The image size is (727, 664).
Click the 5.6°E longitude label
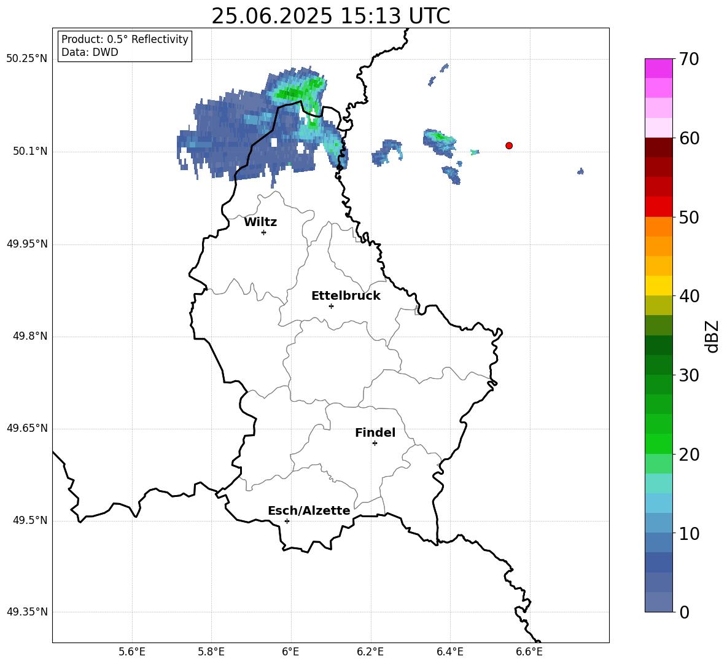132,652
